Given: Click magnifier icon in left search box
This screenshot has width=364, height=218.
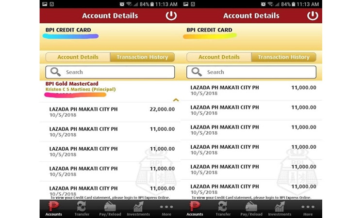Looking at the screenshot, I should (x=56, y=72).
